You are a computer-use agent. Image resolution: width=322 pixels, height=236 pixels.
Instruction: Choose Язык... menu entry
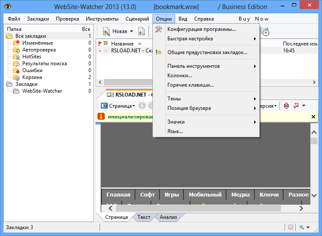pyautogui.click(x=206, y=131)
